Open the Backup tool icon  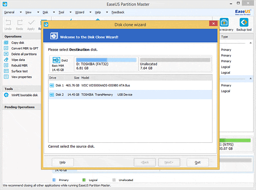(244, 22)
